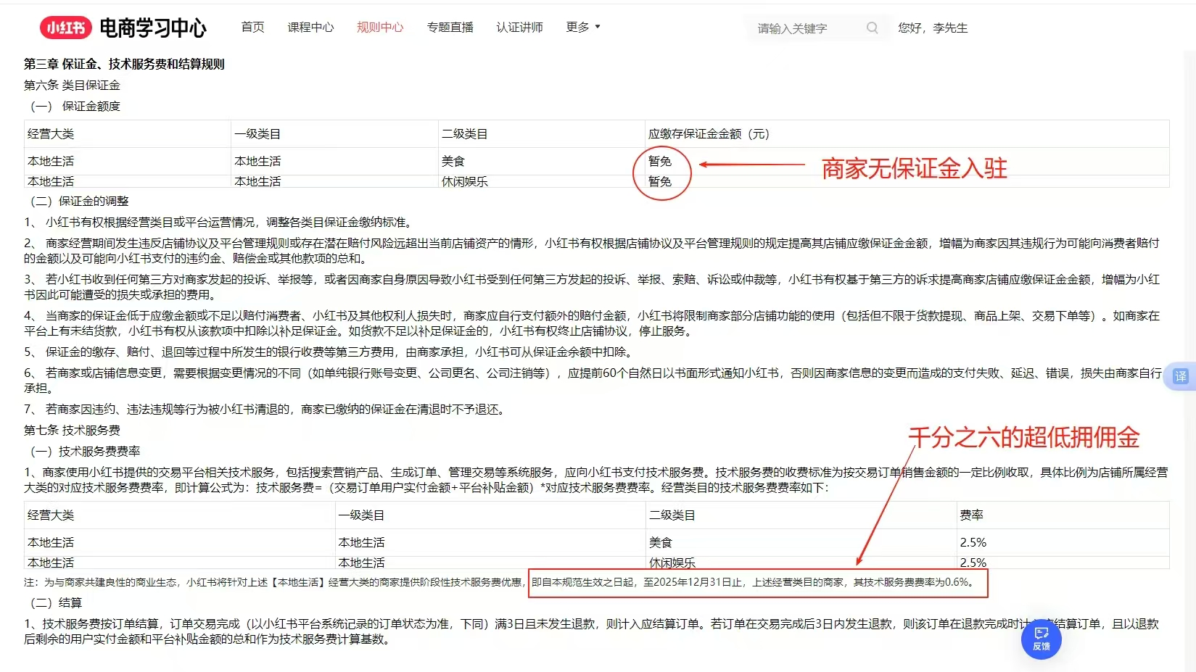1196x672 pixels.
Task: Open the 反馈 feedback floating button
Action: tap(1042, 639)
